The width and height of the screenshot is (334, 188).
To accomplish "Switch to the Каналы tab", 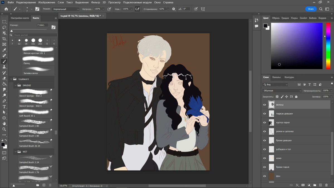I will pyautogui.click(x=276, y=77).
